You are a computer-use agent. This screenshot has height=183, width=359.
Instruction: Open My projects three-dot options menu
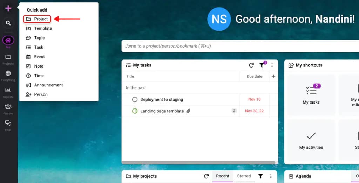271,176
